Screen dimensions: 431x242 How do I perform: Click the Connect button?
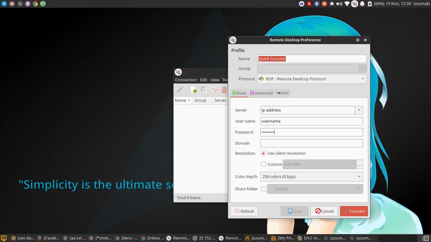click(x=354, y=211)
